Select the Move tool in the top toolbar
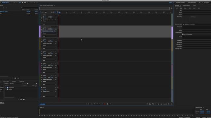The height and width of the screenshot is (118, 211). point(20,3)
